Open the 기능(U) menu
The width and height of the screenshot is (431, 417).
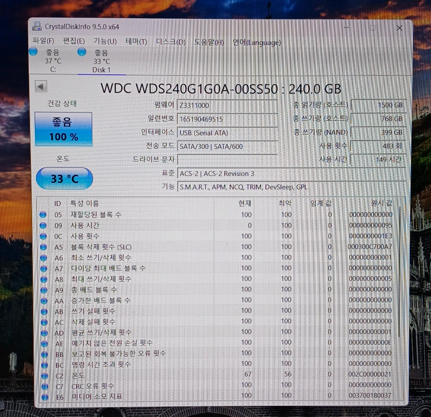point(105,42)
